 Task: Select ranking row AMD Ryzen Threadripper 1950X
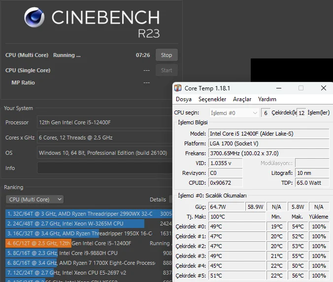89,233
